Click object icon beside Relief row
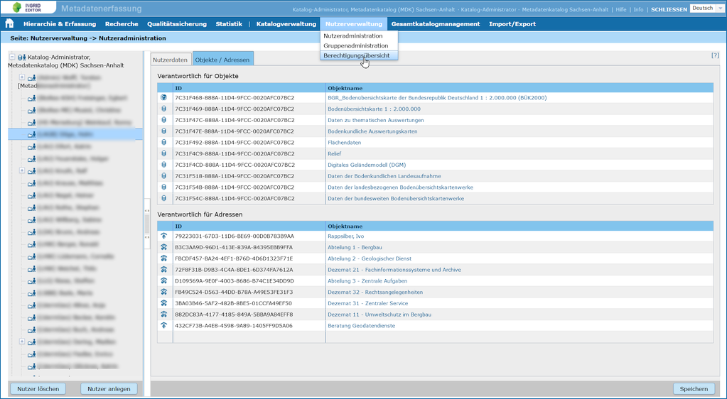 click(x=163, y=153)
